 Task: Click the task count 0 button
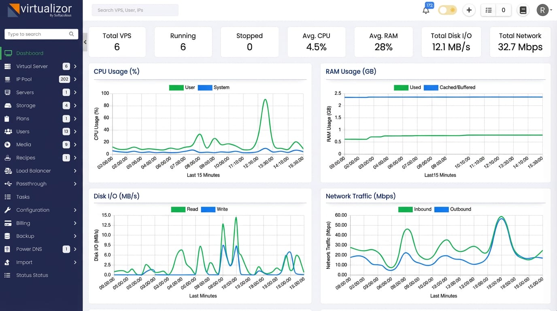[x=504, y=10]
